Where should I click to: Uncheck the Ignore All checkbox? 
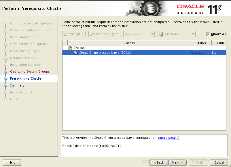[x=208, y=34]
